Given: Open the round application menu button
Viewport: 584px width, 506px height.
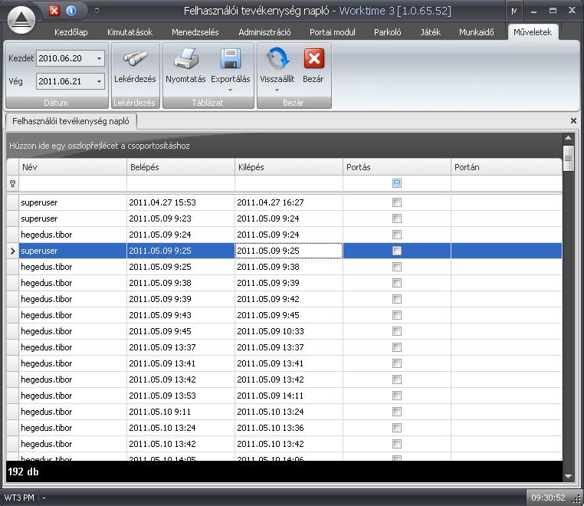Looking at the screenshot, I should click(21, 20).
